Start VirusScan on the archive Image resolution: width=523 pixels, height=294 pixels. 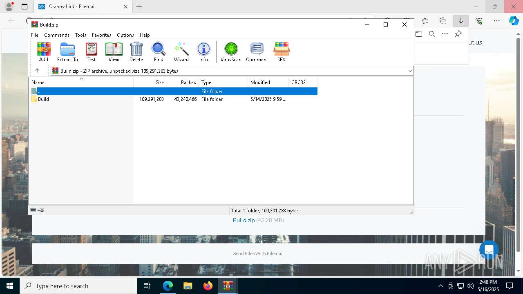click(x=231, y=52)
